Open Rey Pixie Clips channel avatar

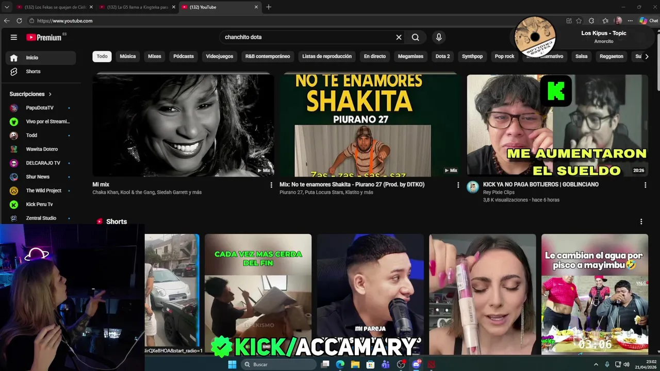coord(473,187)
